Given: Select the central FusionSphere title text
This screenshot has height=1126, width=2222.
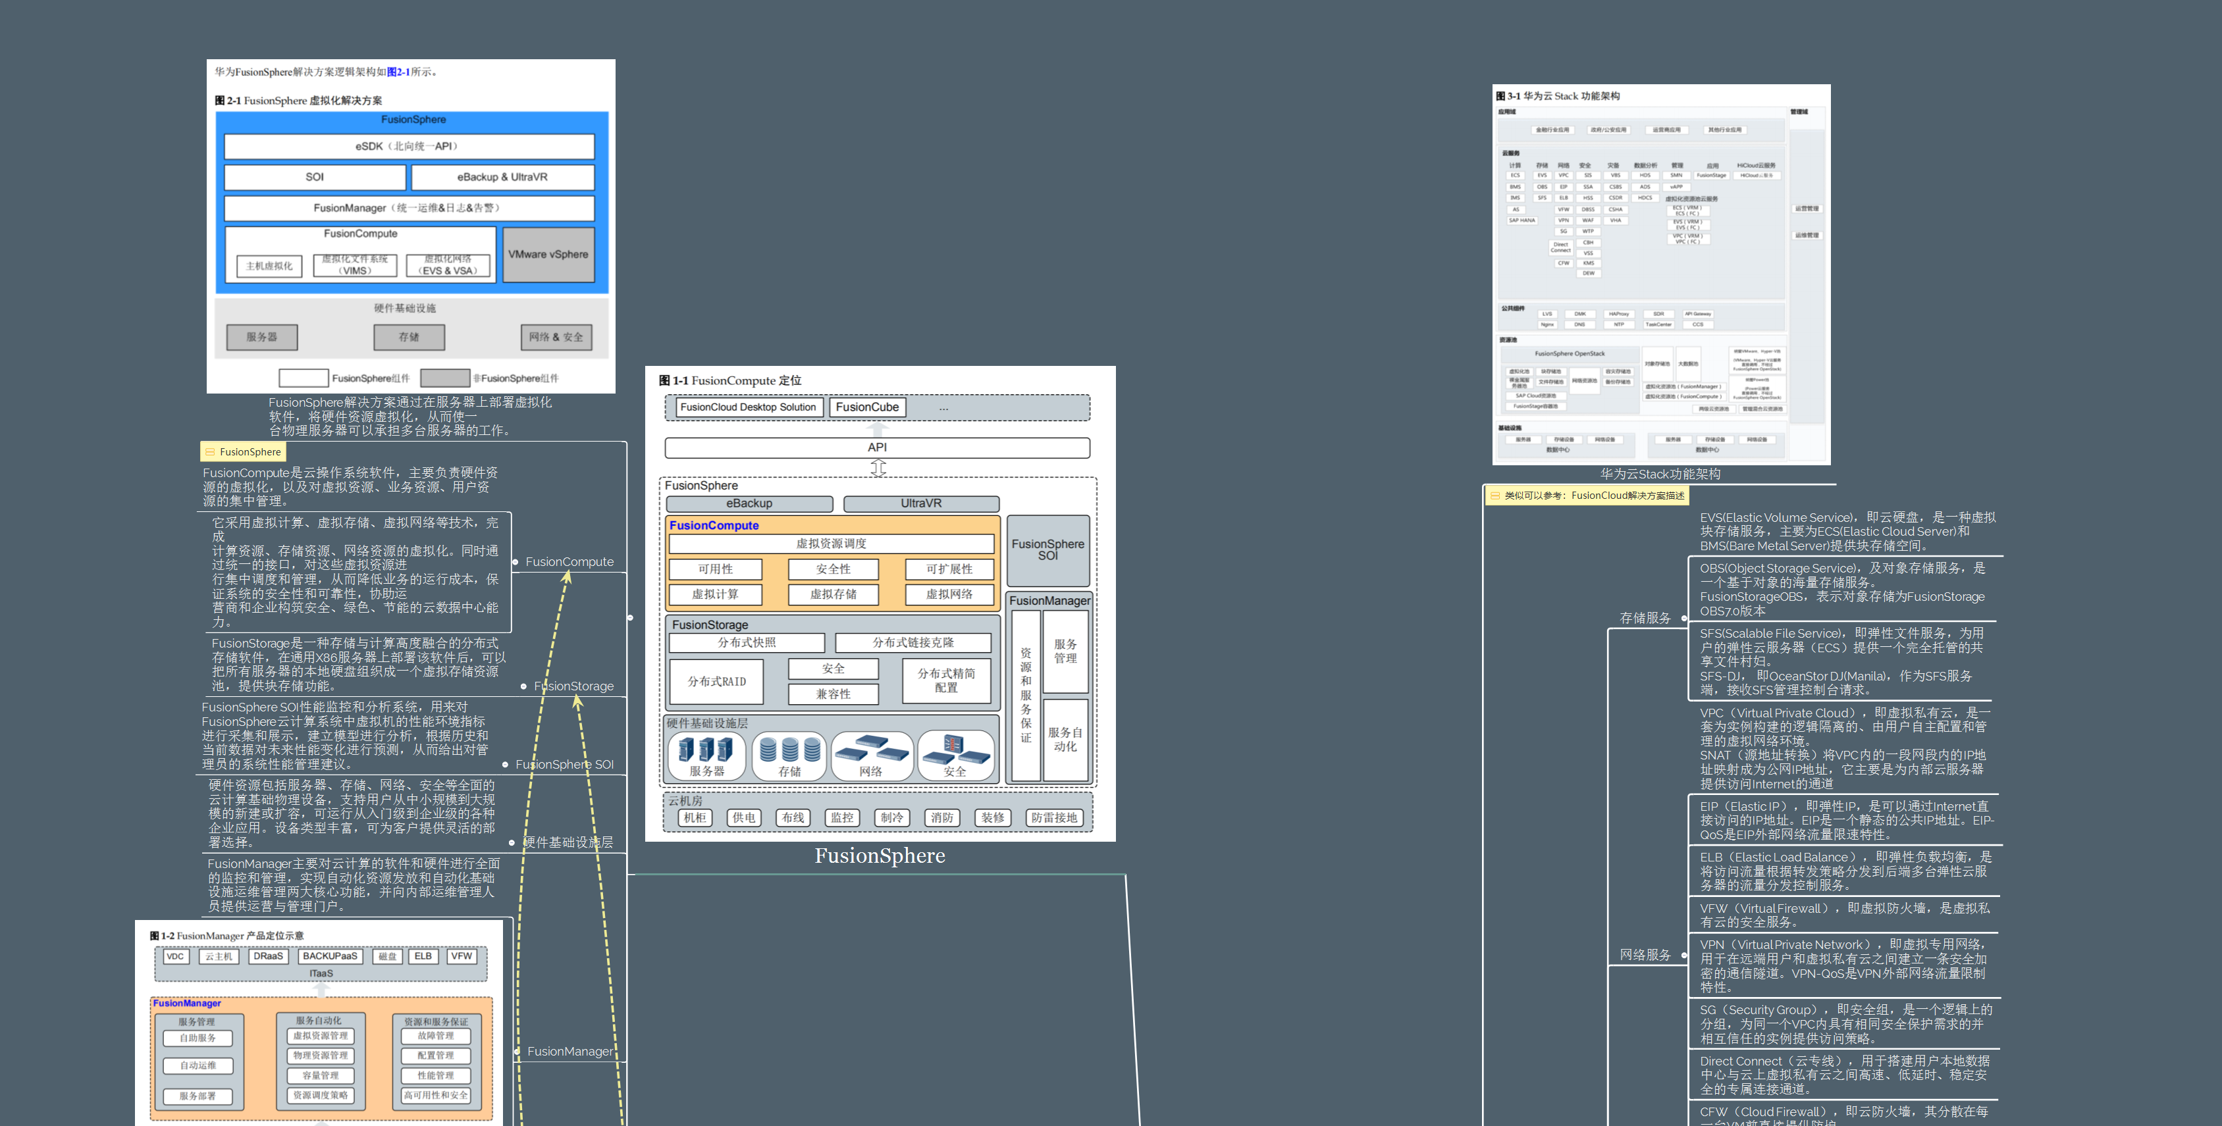Looking at the screenshot, I should [880, 856].
